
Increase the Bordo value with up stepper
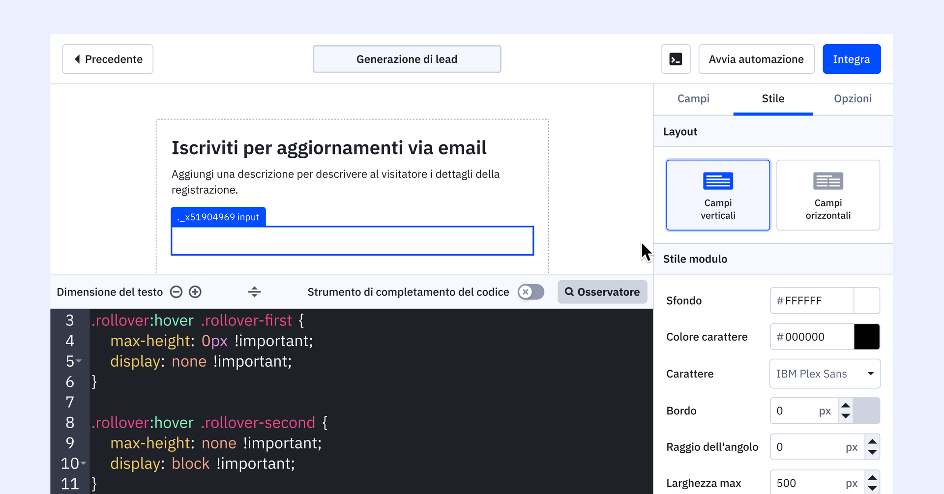click(x=846, y=406)
